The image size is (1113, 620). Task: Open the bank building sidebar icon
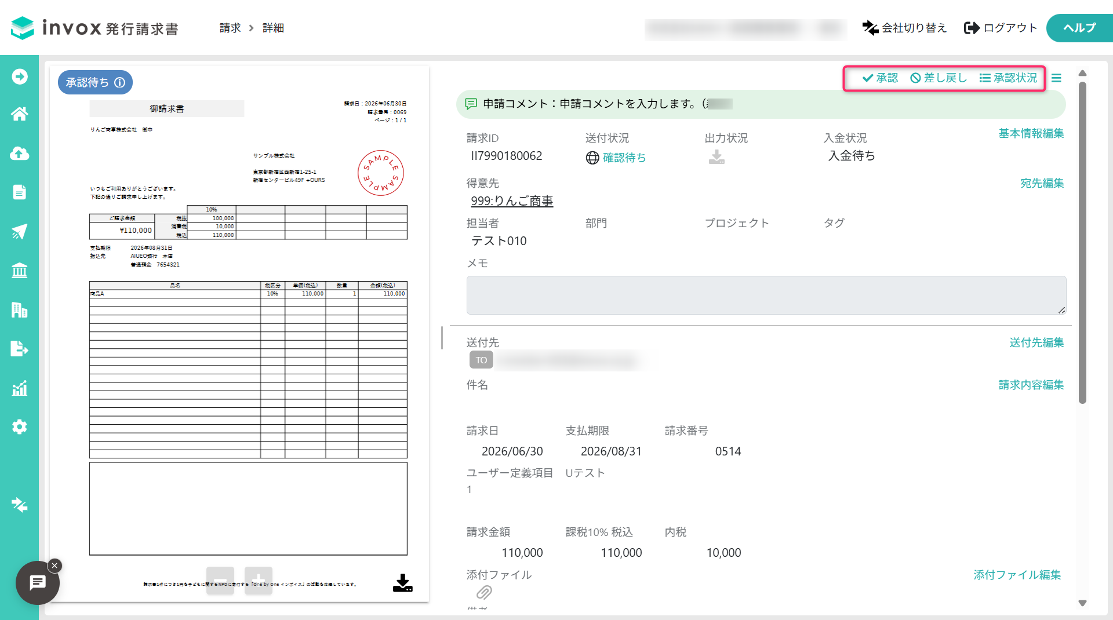tap(19, 271)
